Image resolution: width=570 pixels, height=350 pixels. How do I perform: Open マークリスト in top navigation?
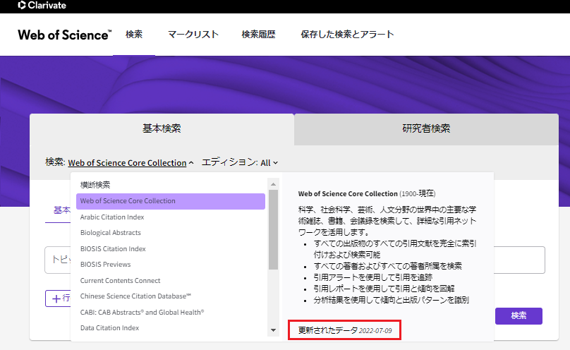[193, 34]
